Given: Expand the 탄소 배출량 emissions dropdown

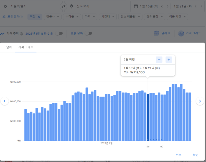Looking at the screenshot, I should (x=130, y=17).
